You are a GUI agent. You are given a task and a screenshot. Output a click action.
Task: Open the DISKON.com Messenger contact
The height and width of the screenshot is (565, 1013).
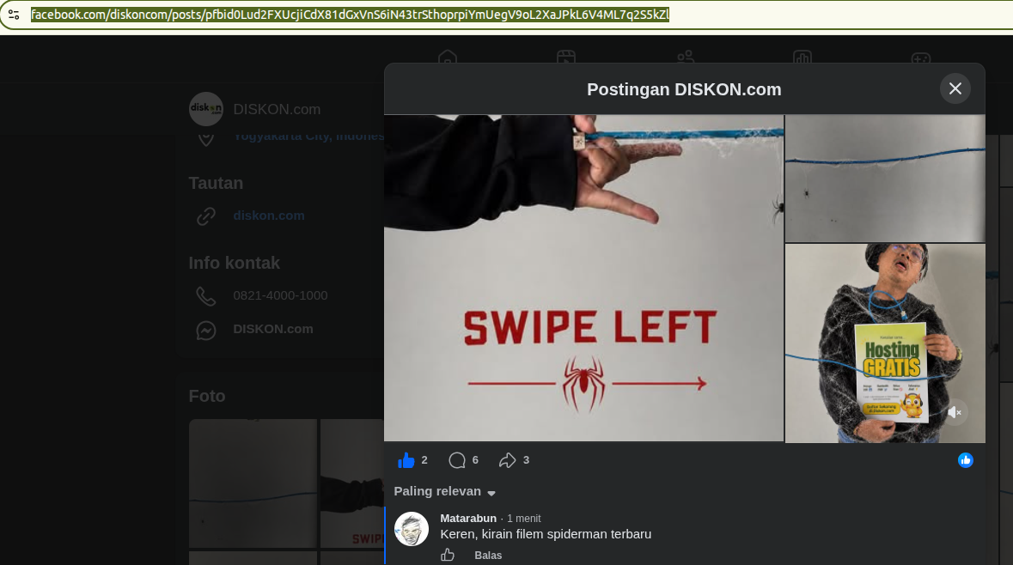(x=273, y=329)
